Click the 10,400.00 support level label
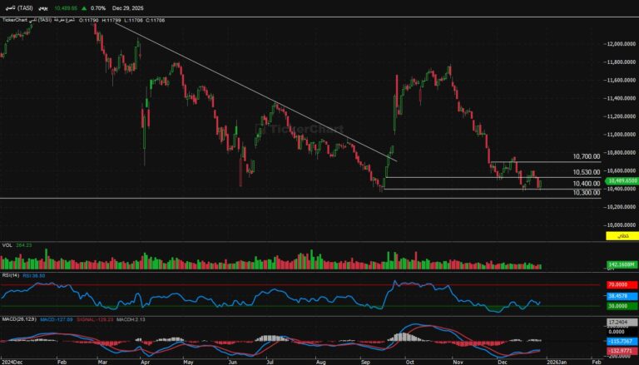The image size is (639, 365). pos(586,184)
